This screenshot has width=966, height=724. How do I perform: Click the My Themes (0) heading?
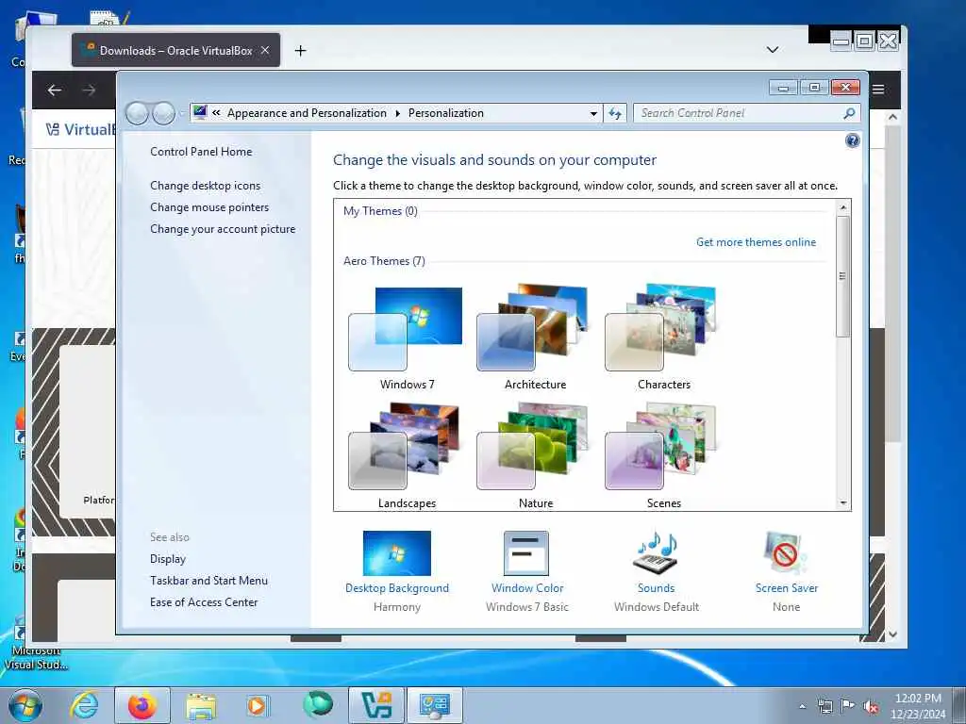tap(380, 211)
